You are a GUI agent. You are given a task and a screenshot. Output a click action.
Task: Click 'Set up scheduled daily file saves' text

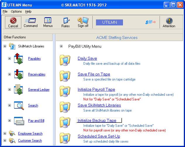(106, 141)
